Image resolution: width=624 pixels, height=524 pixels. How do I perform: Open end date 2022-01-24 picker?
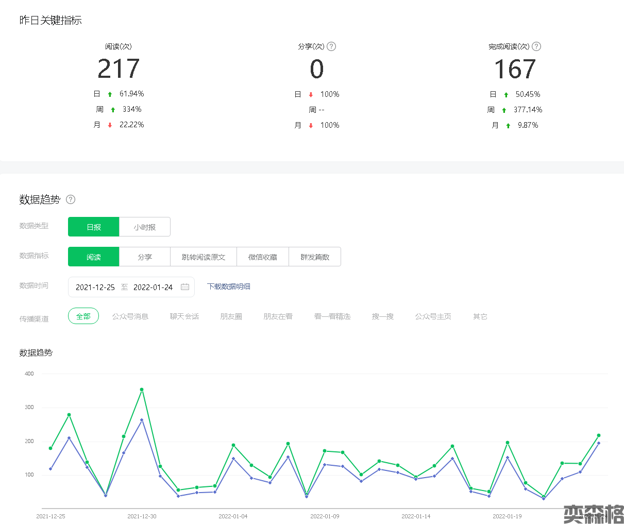[x=153, y=287]
